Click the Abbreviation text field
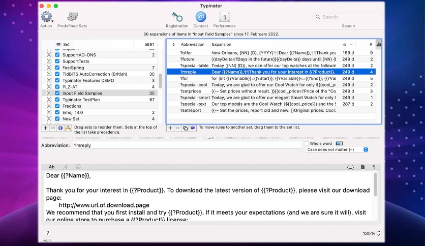Viewport: 425px width, 246px height. pyautogui.click(x=187, y=145)
